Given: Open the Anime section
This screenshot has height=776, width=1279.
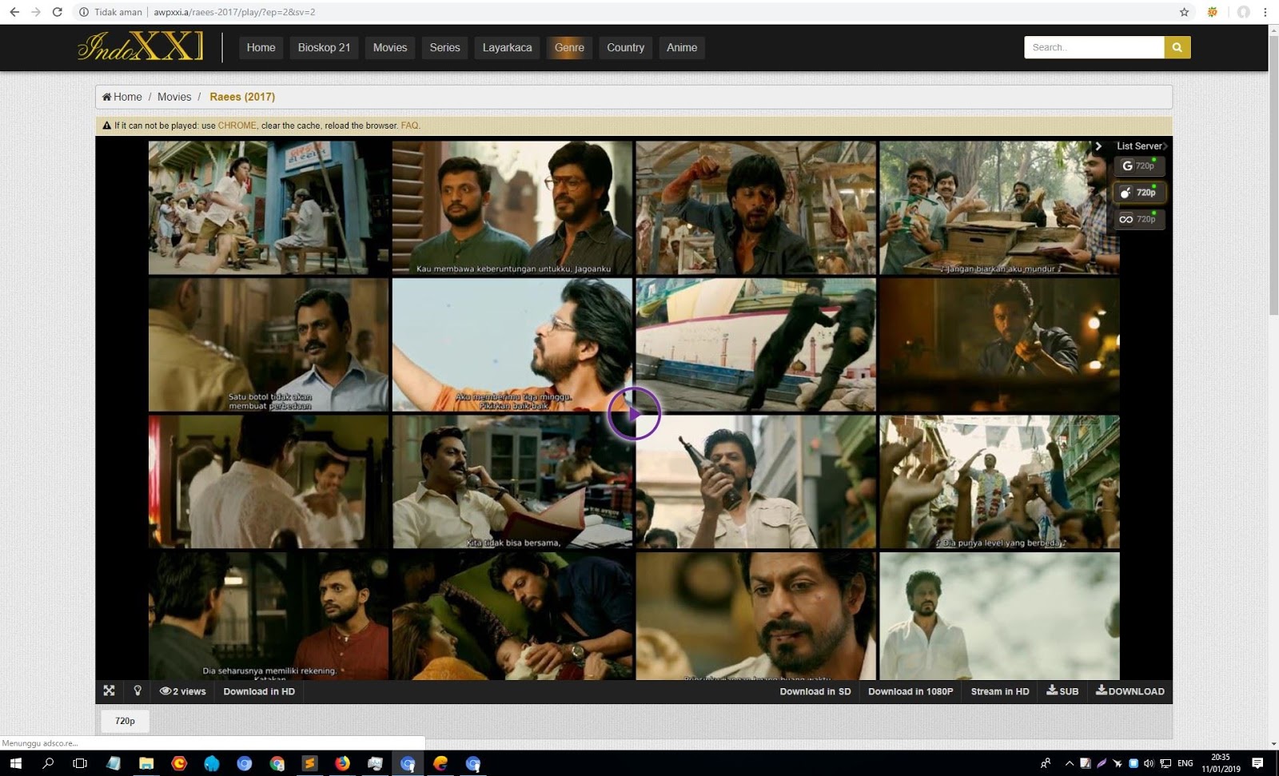Looking at the screenshot, I should 682,47.
